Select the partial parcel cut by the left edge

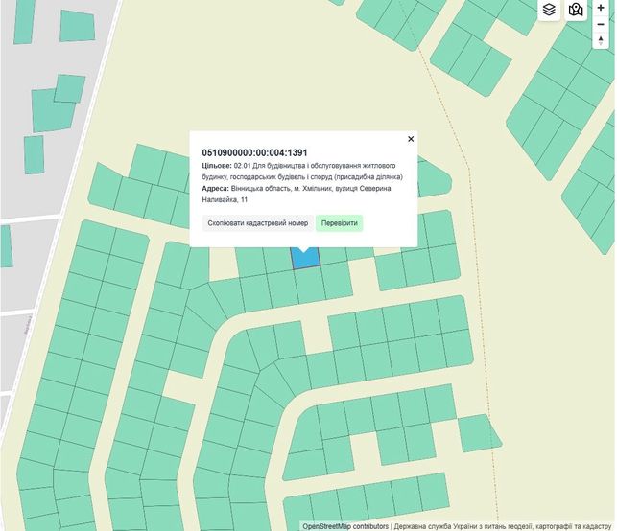click(x=6, y=246)
